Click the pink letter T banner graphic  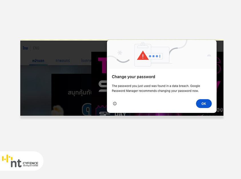coord(102,65)
